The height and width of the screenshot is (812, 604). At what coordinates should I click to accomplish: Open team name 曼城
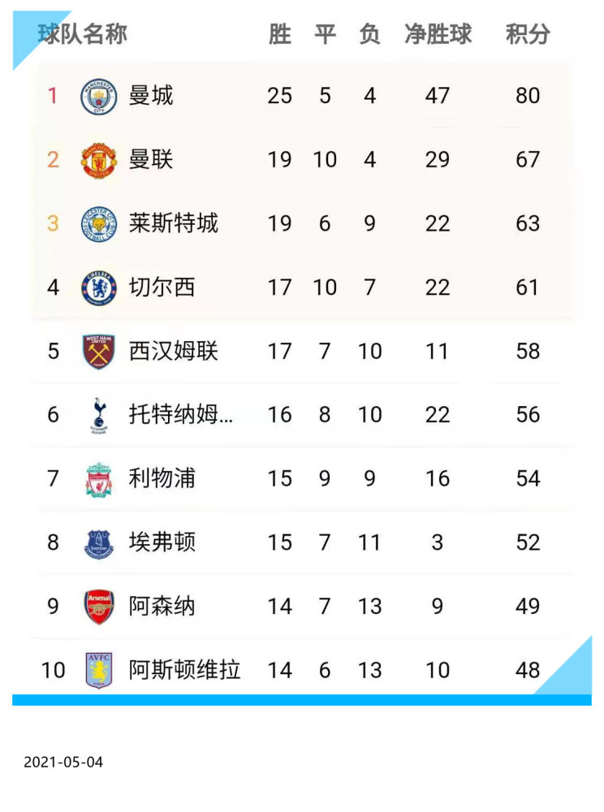coord(151,96)
